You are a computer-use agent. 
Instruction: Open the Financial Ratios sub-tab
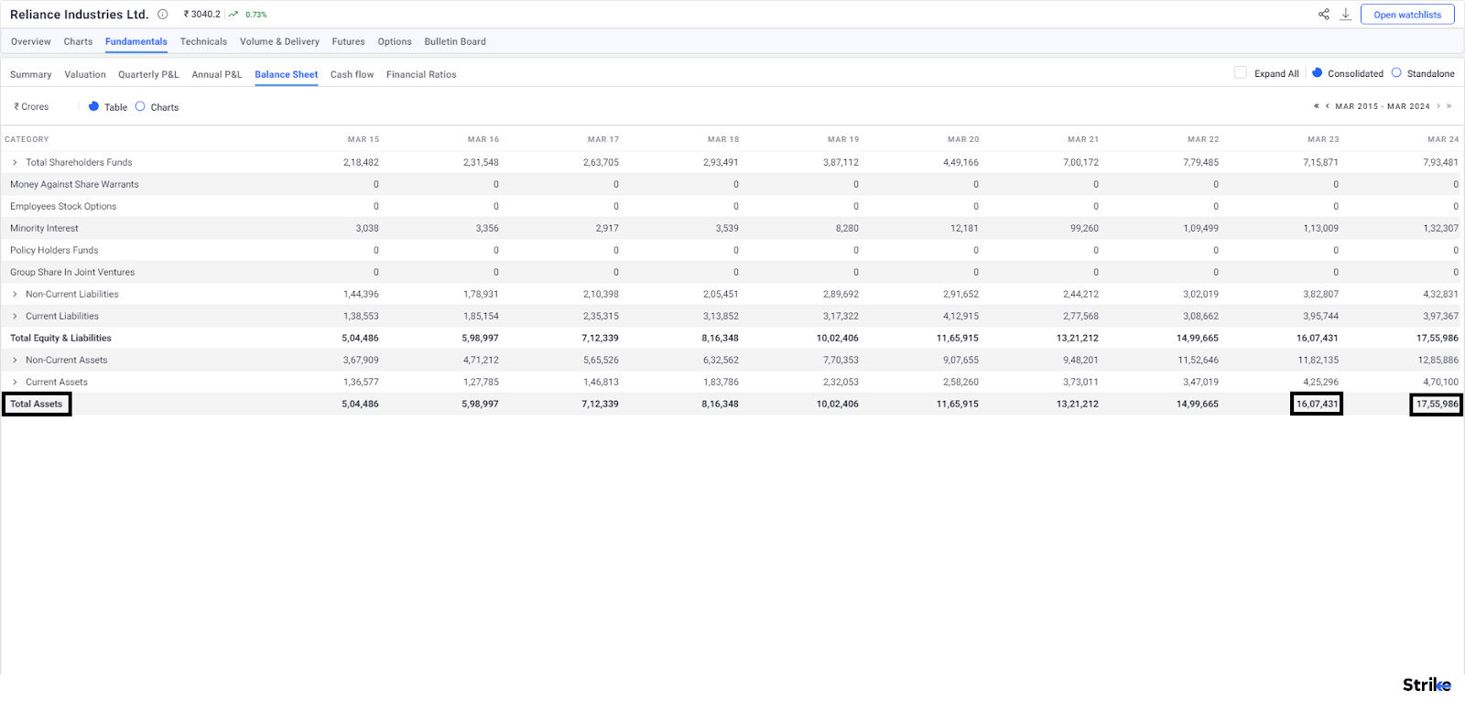pyautogui.click(x=421, y=74)
